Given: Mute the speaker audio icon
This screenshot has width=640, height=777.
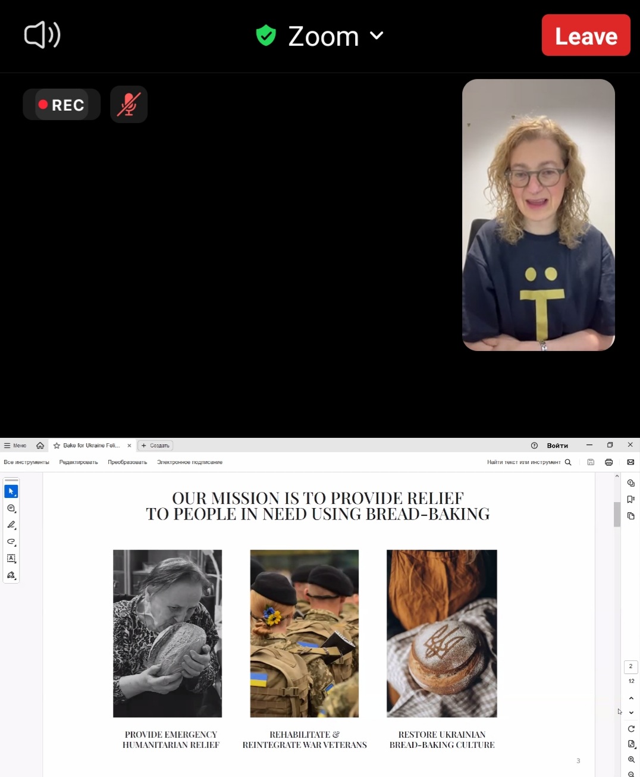Looking at the screenshot, I should [42, 35].
